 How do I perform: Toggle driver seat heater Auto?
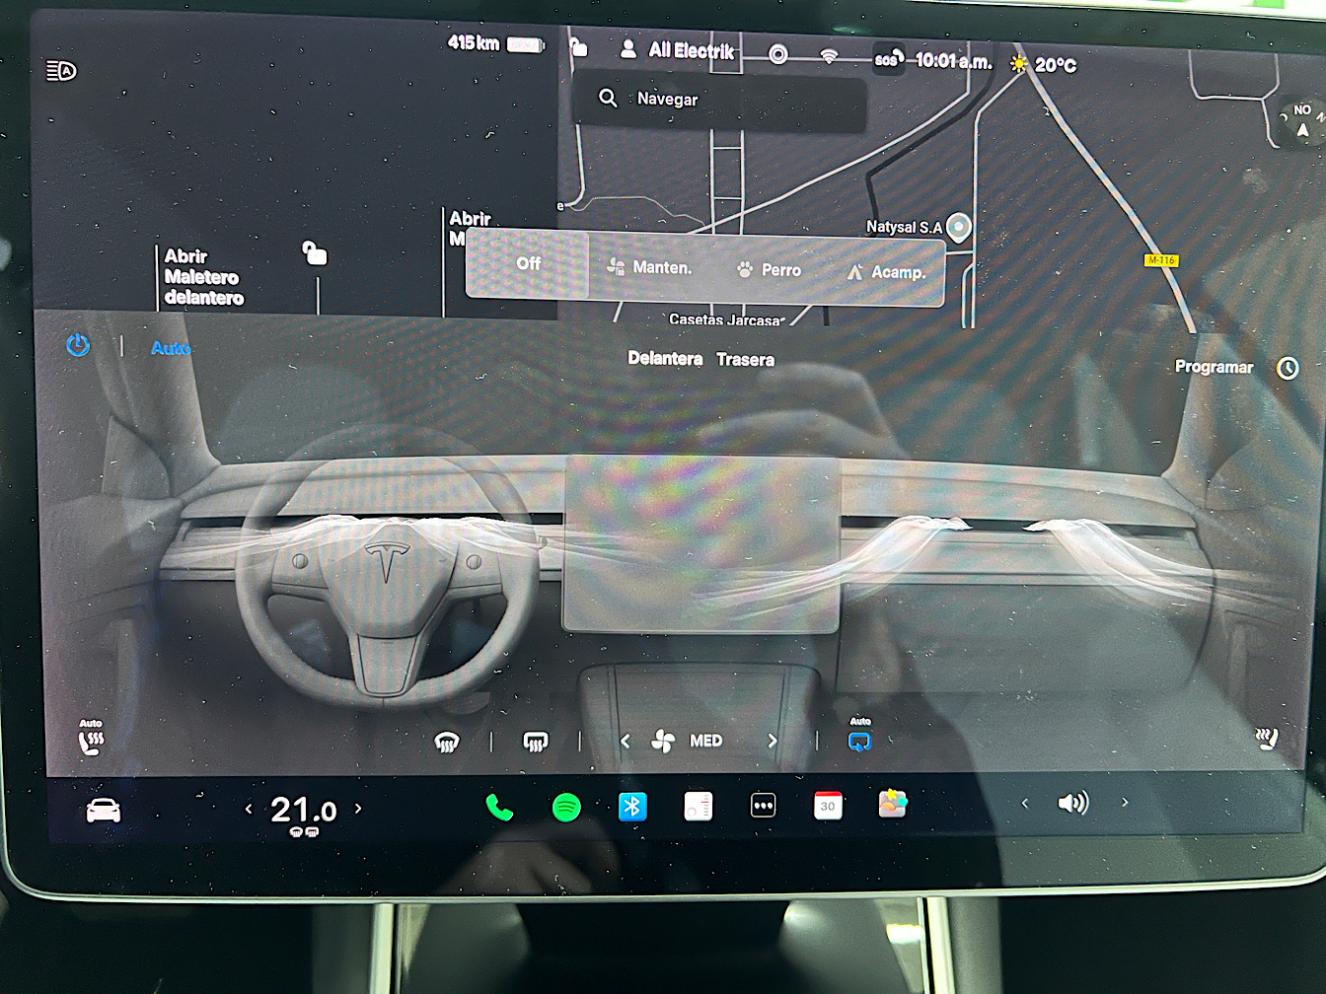point(91,738)
